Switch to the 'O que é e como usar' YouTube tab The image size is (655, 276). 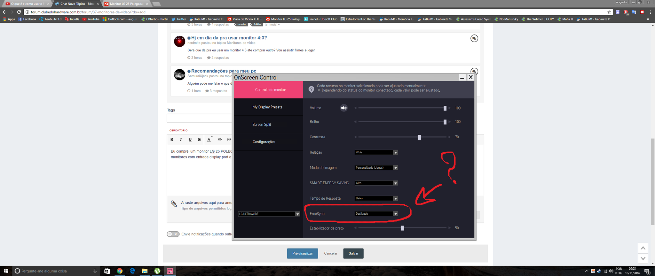27,4
